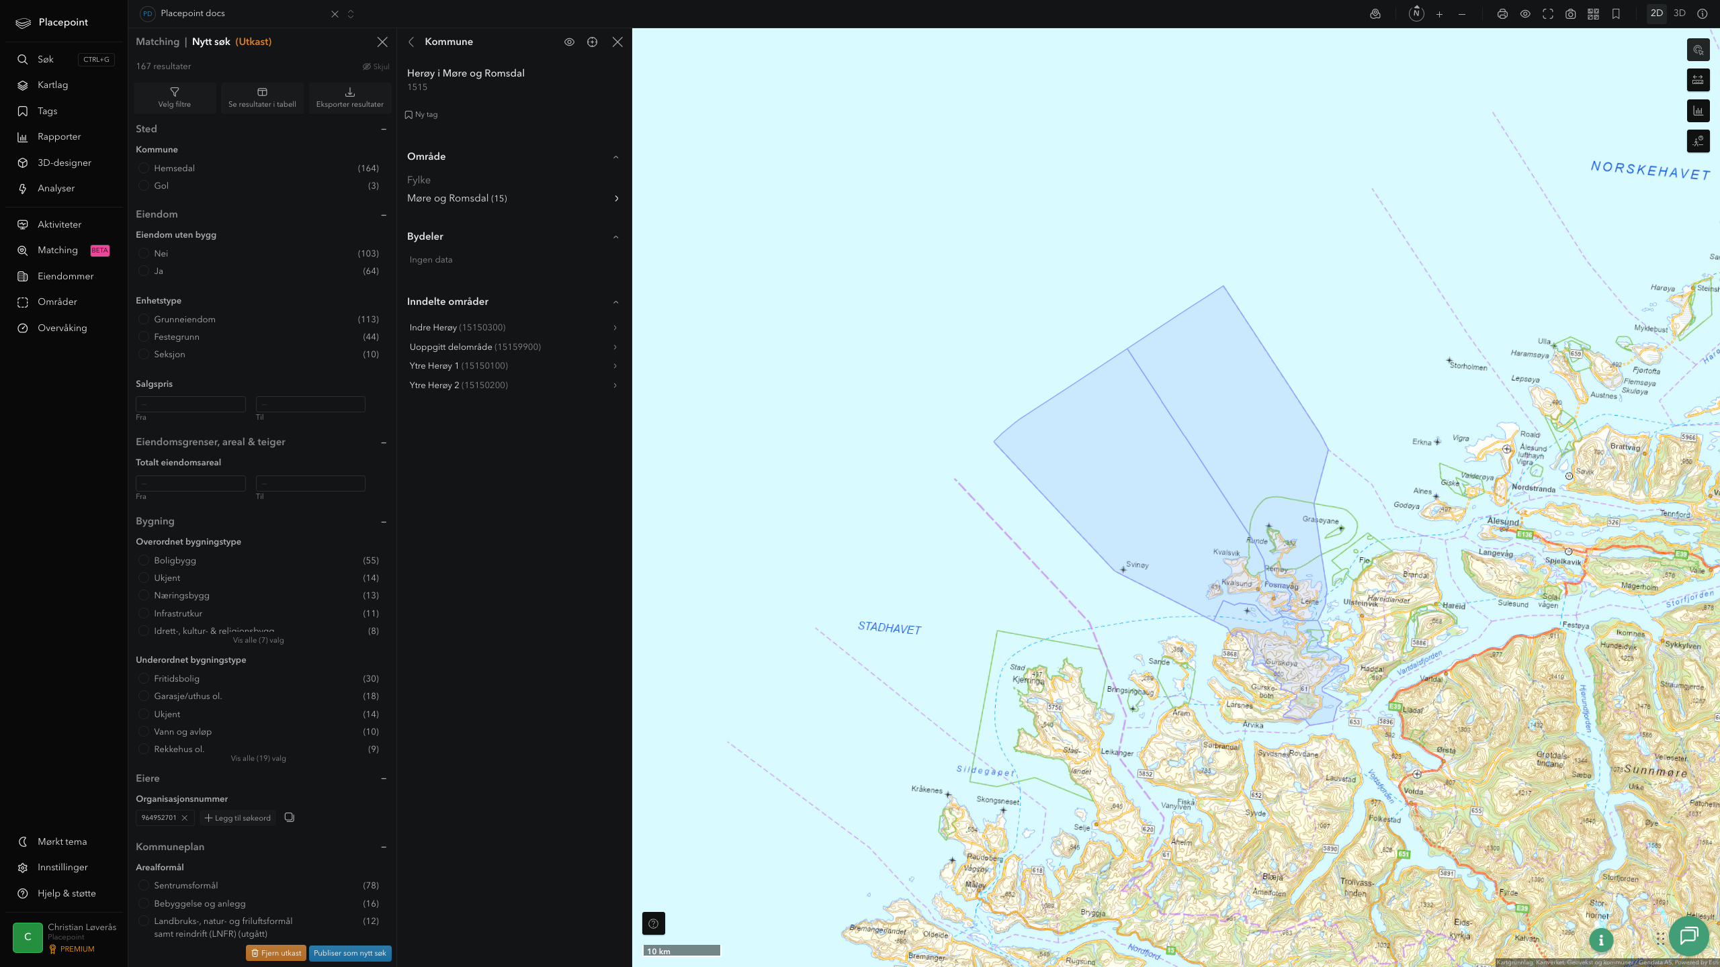This screenshot has width=1720, height=967.
Task: Collapse the Bygning section
Action: tap(384, 522)
